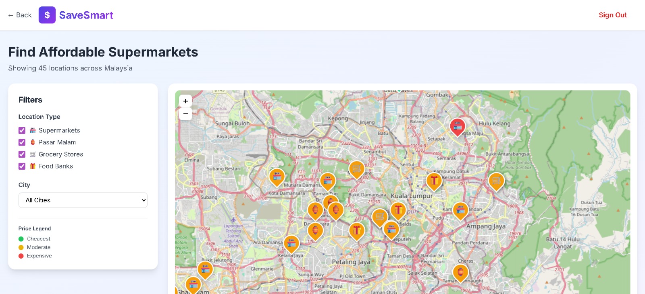Disable the Grocery Stores filter
645x294 pixels.
pos(22,154)
